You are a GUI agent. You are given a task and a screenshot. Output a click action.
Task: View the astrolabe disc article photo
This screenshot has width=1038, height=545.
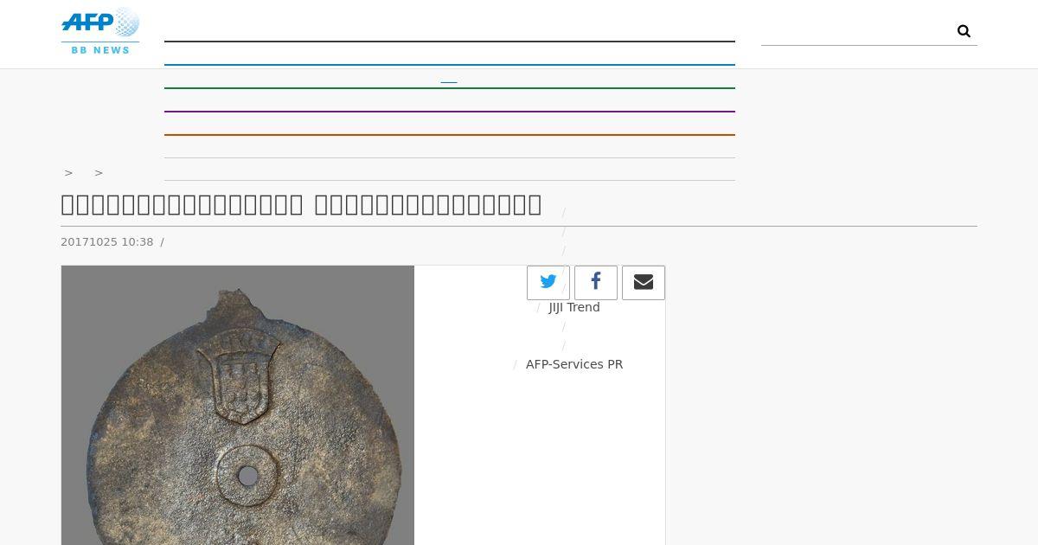pyautogui.click(x=238, y=405)
